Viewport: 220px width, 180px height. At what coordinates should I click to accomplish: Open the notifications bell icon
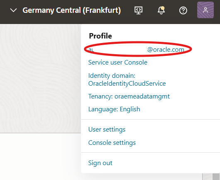(161, 10)
